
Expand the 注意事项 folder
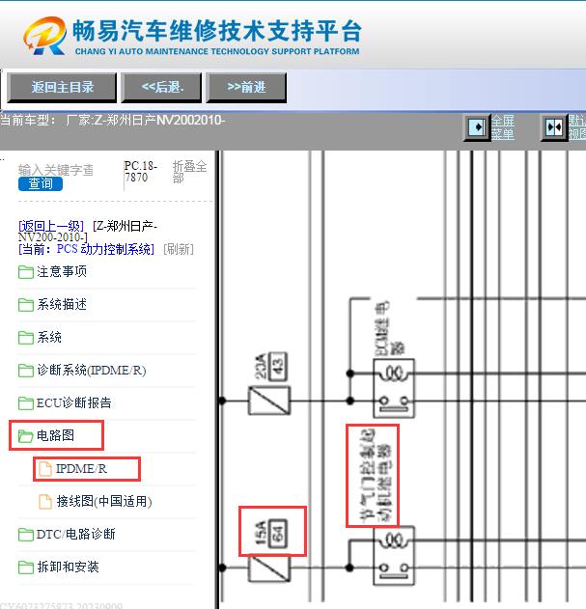click(x=62, y=271)
